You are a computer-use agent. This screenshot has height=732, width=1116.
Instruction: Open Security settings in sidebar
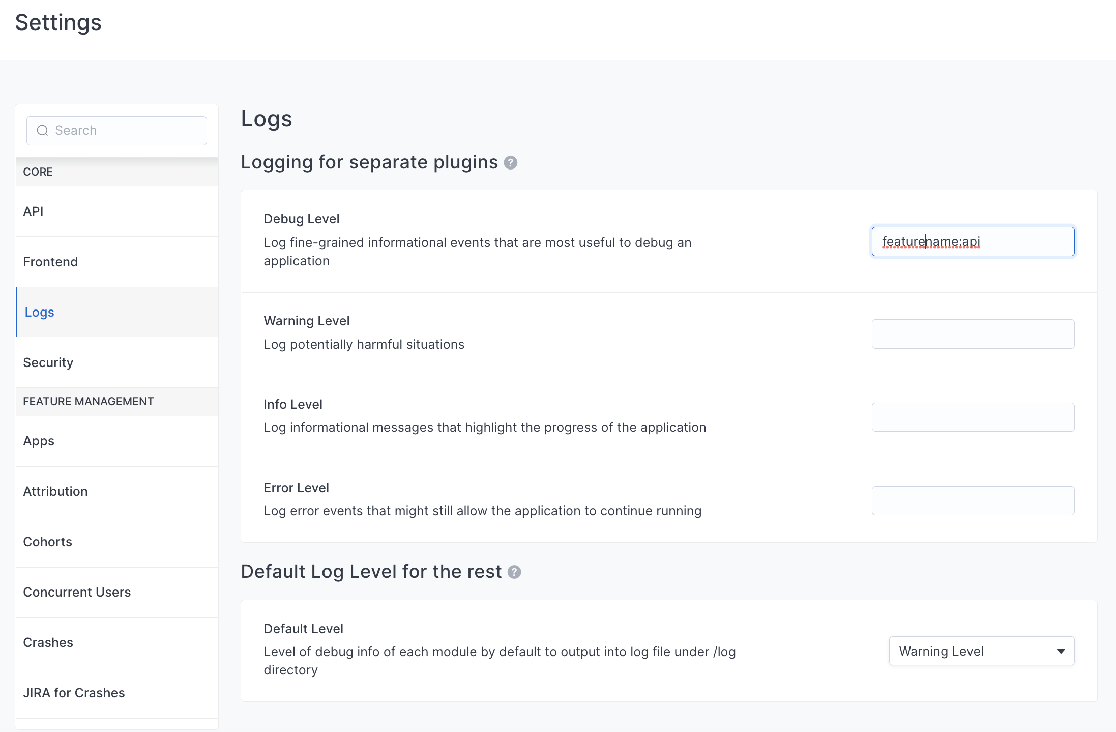point(117,362)
